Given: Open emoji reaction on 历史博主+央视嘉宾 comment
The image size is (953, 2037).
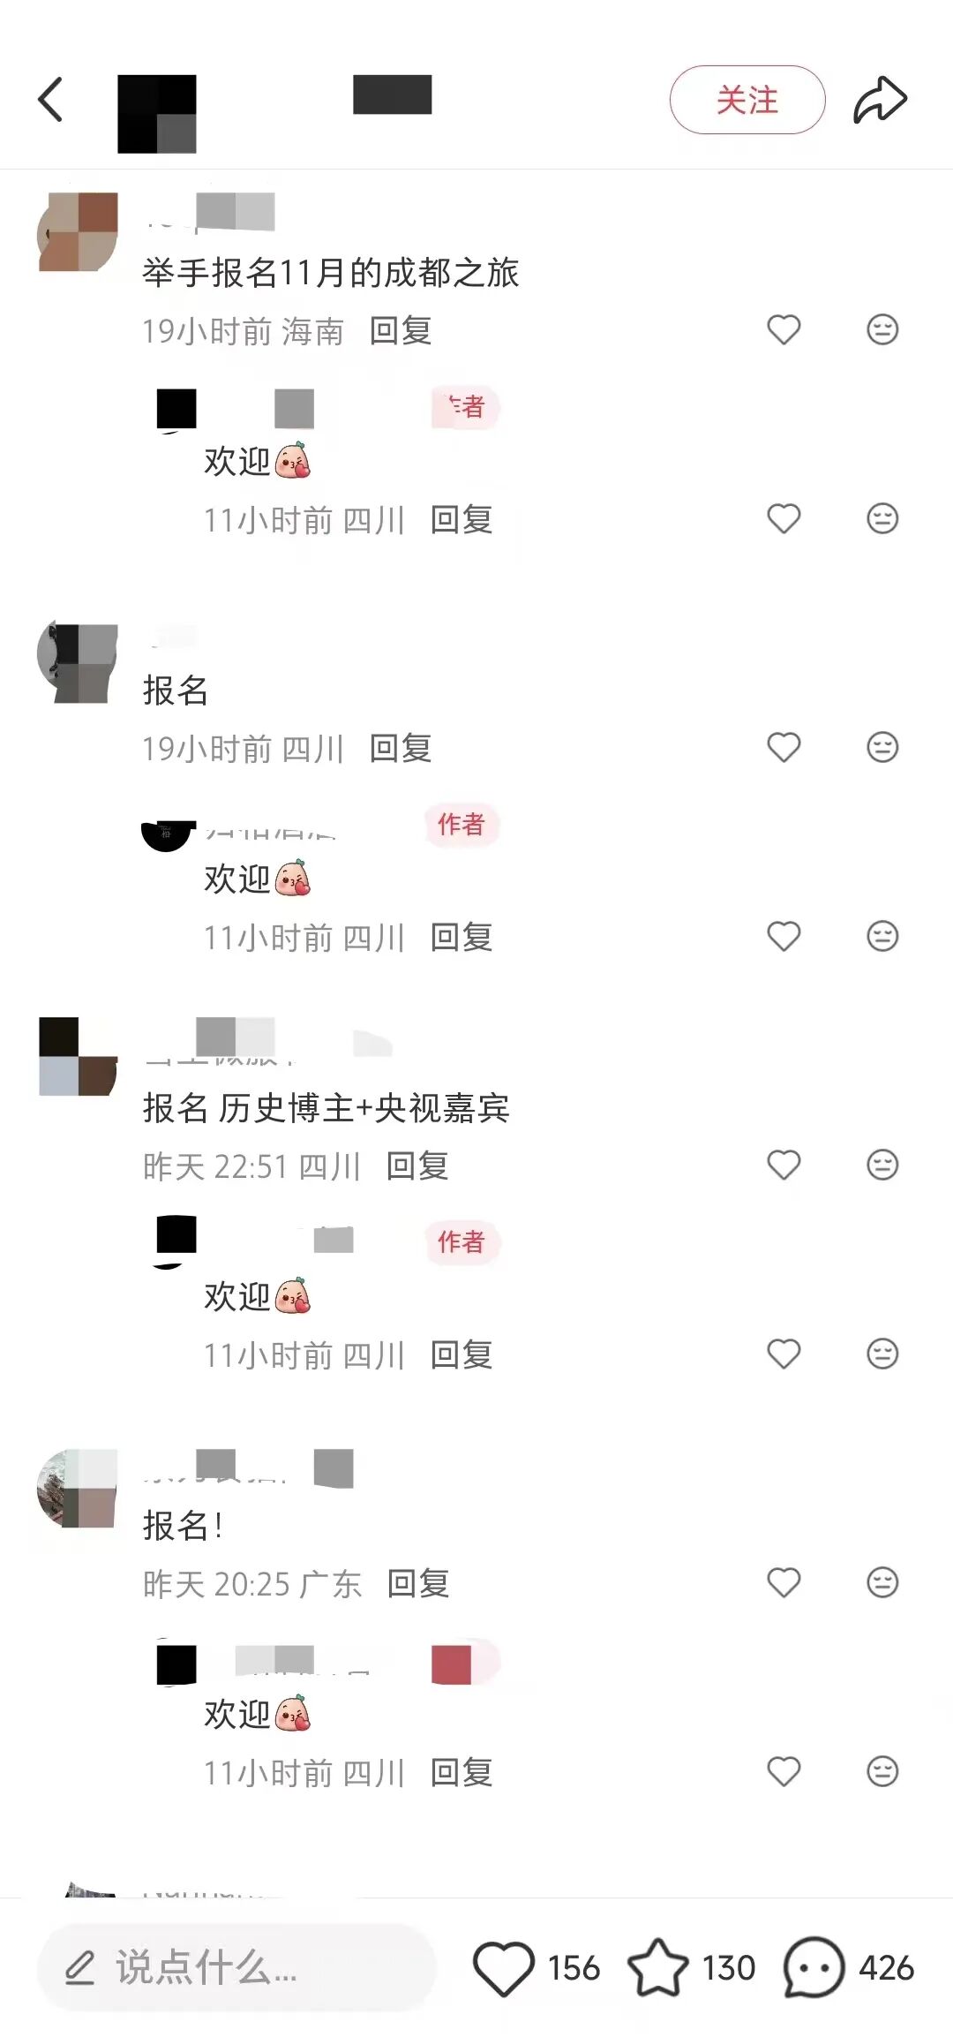Looking at the screenshot, I should (882, 1166).
